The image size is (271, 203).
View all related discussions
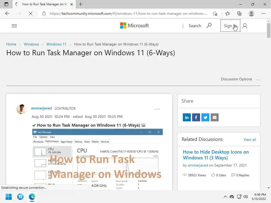(250, 140)
